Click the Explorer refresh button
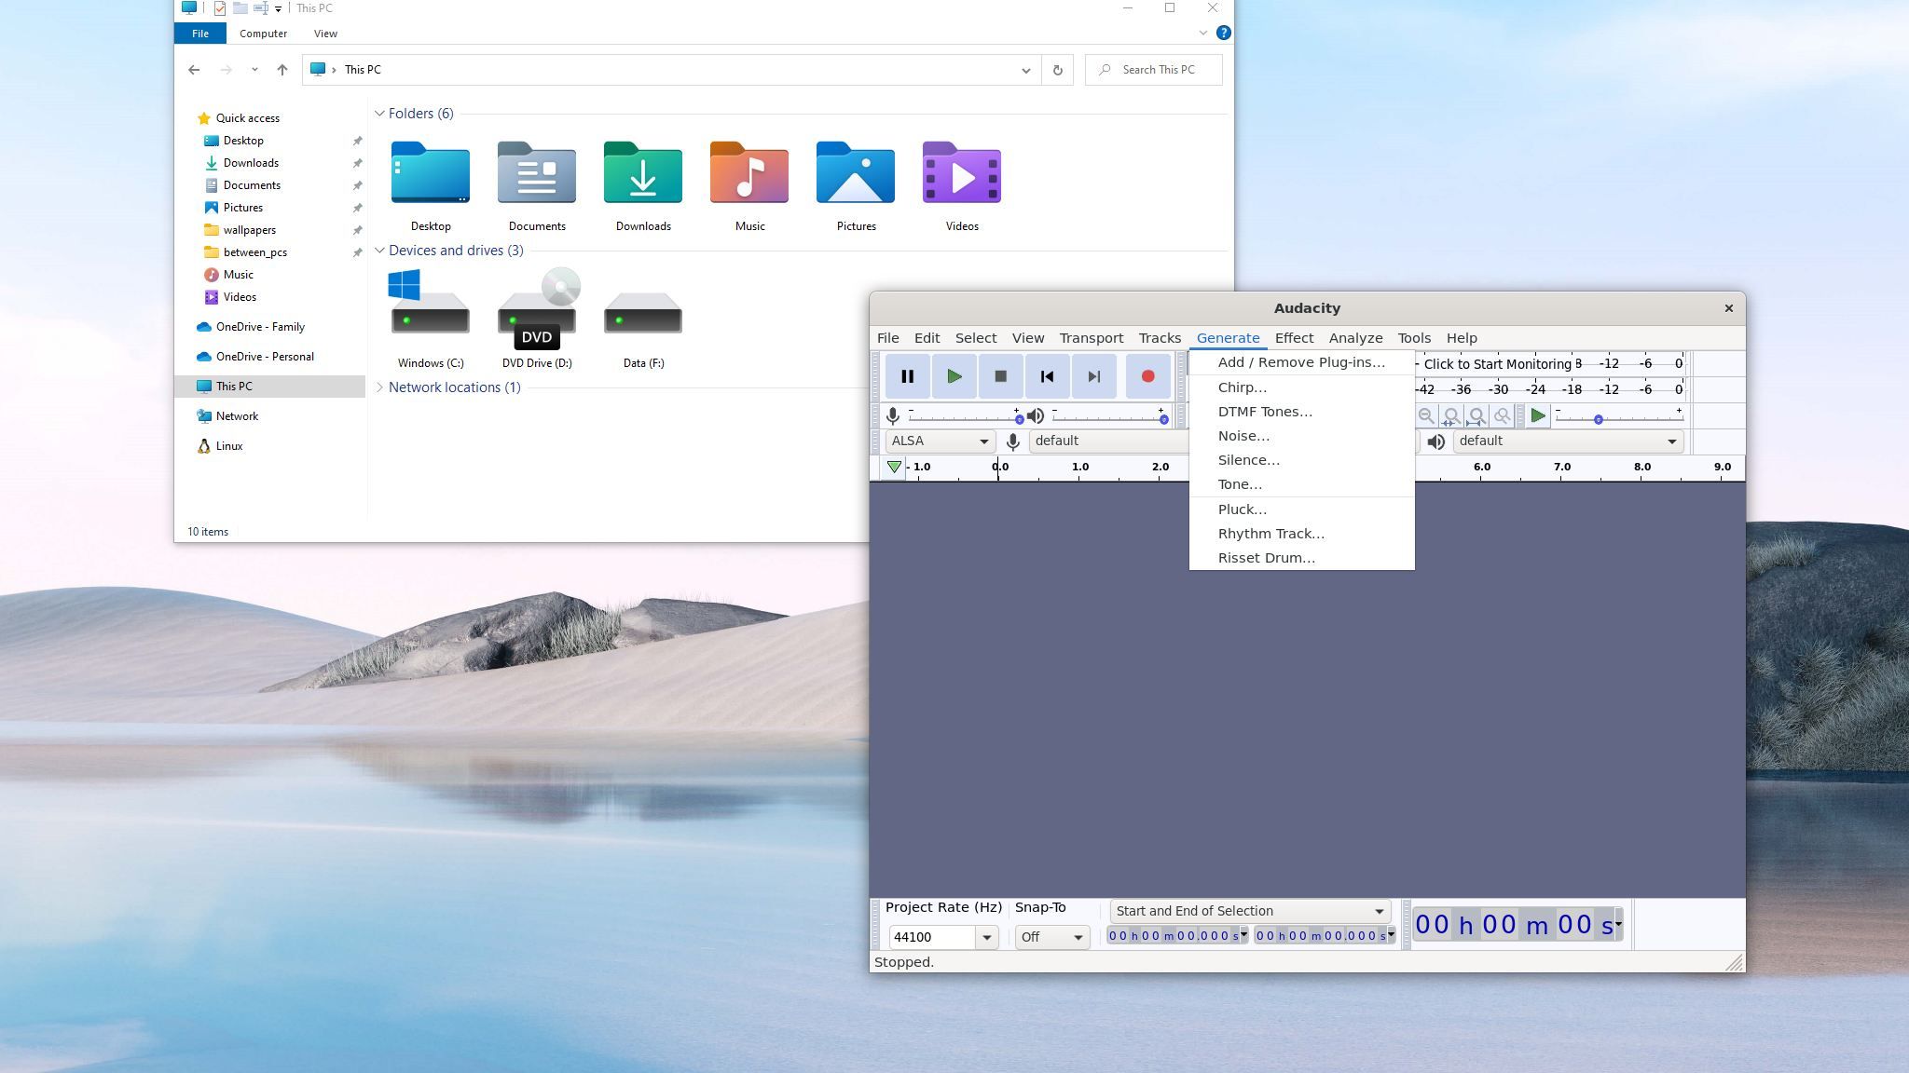1909x1073 pixels. (1057, 70)
